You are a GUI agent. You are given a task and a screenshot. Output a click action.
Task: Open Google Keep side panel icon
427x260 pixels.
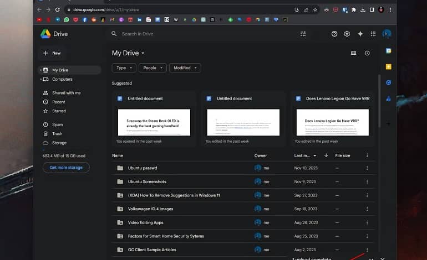[x=388, y=67]
